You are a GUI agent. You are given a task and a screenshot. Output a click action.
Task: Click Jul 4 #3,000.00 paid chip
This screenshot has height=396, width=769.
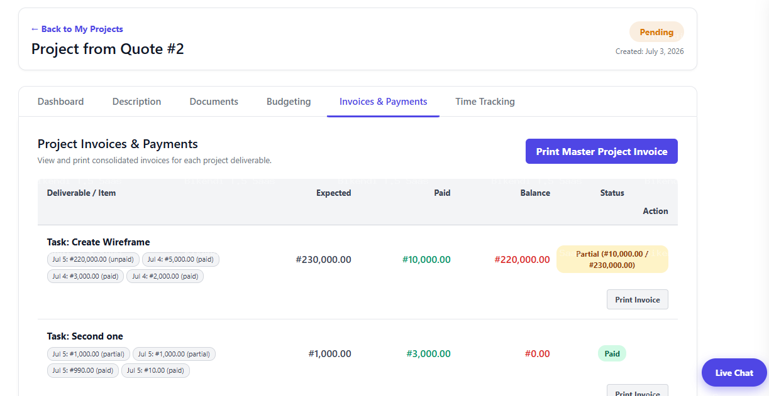click(86, 276)
